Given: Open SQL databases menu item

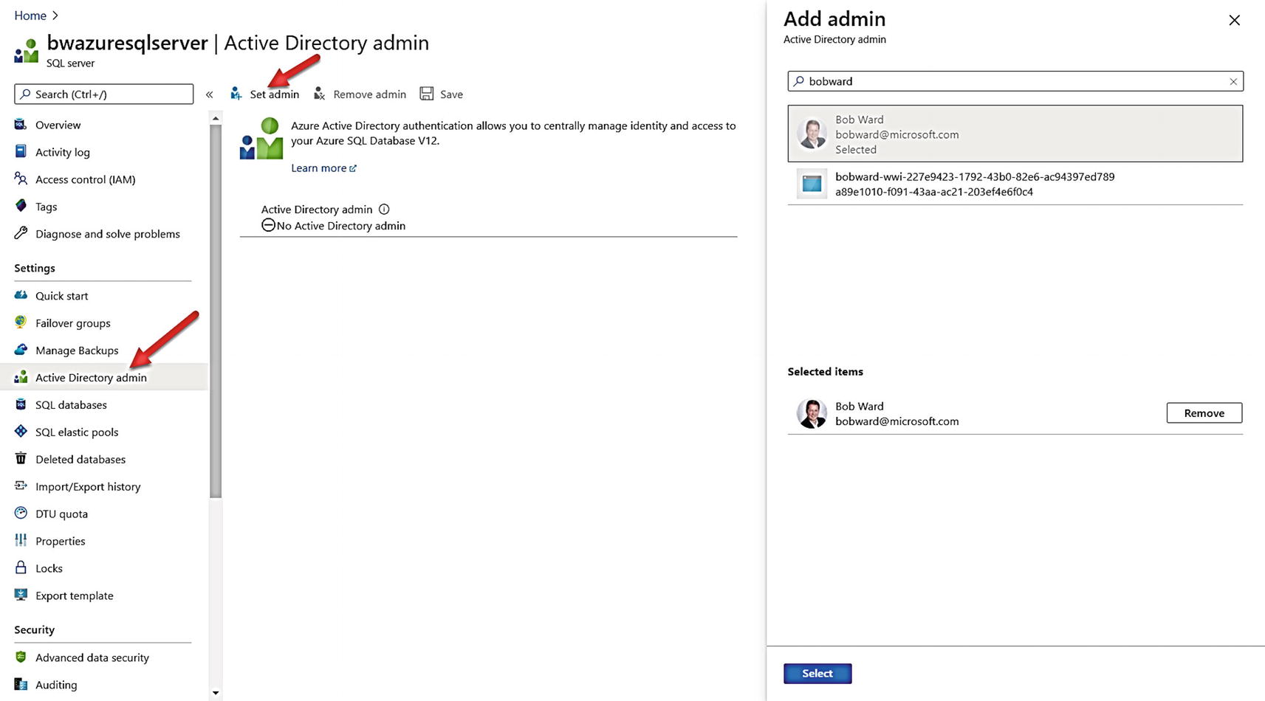Looking at the screenshot, I should coord(71,404).
